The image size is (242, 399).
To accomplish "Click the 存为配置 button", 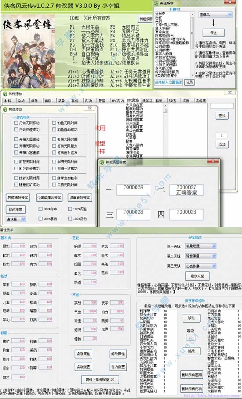I will point(118,366).
